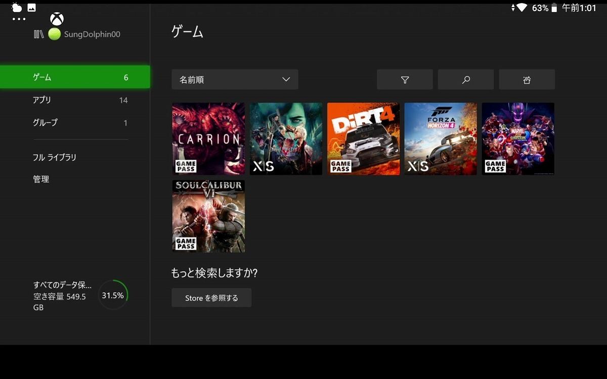Click the library books icon beside the avatar
Viewport: 607px width, 379px height.
[39, 34]
